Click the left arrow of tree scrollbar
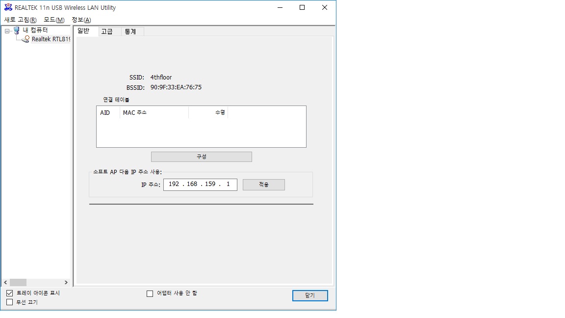Viewport: 565px width, 318px height. point(5,282)
